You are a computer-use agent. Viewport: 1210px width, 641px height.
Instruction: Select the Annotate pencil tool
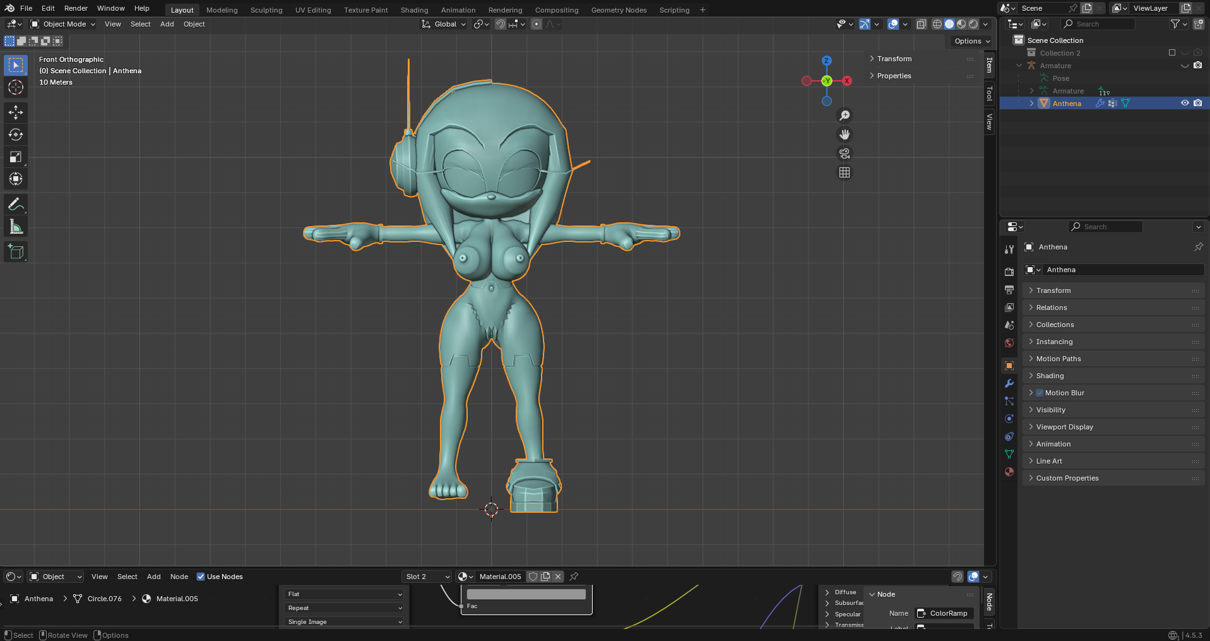point(16,205)
